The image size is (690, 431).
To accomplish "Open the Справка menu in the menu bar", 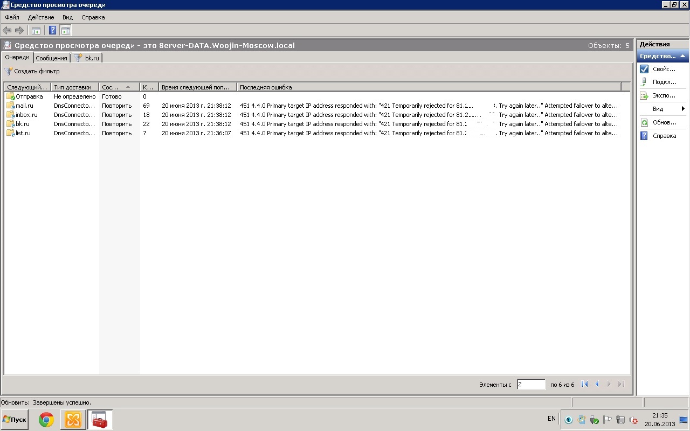I will 93,17.
